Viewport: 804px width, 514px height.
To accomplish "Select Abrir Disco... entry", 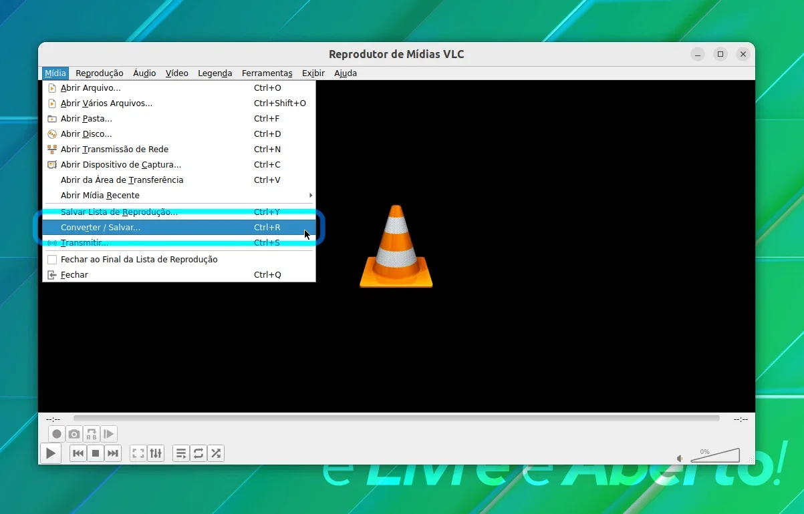I will coord(179,134).
